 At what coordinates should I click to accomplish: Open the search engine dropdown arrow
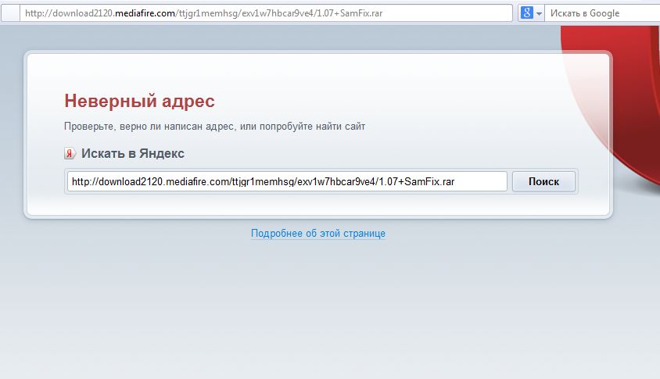tap(540, 13)
